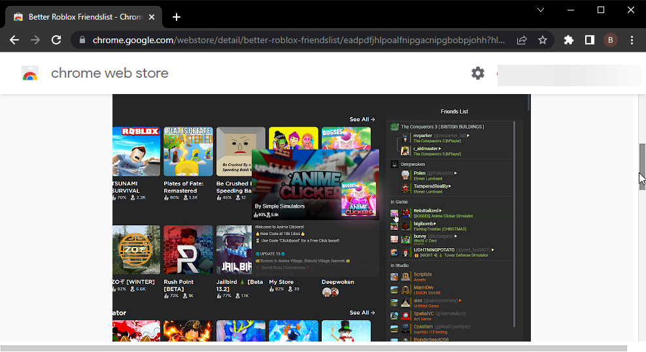The width and height of the screenshot is (646, 352).
Task: Open the Chrome three-dot menu
Action: (x=632, y=40)
